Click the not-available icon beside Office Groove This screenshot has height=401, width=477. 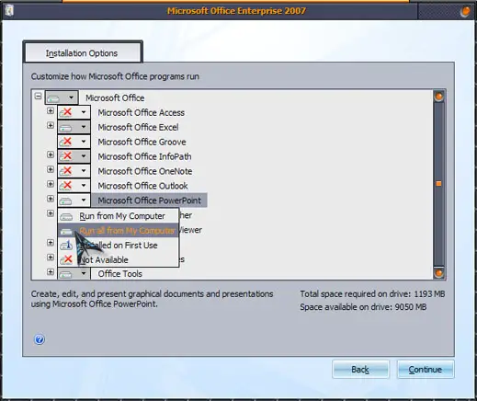[x=66, y=142]
